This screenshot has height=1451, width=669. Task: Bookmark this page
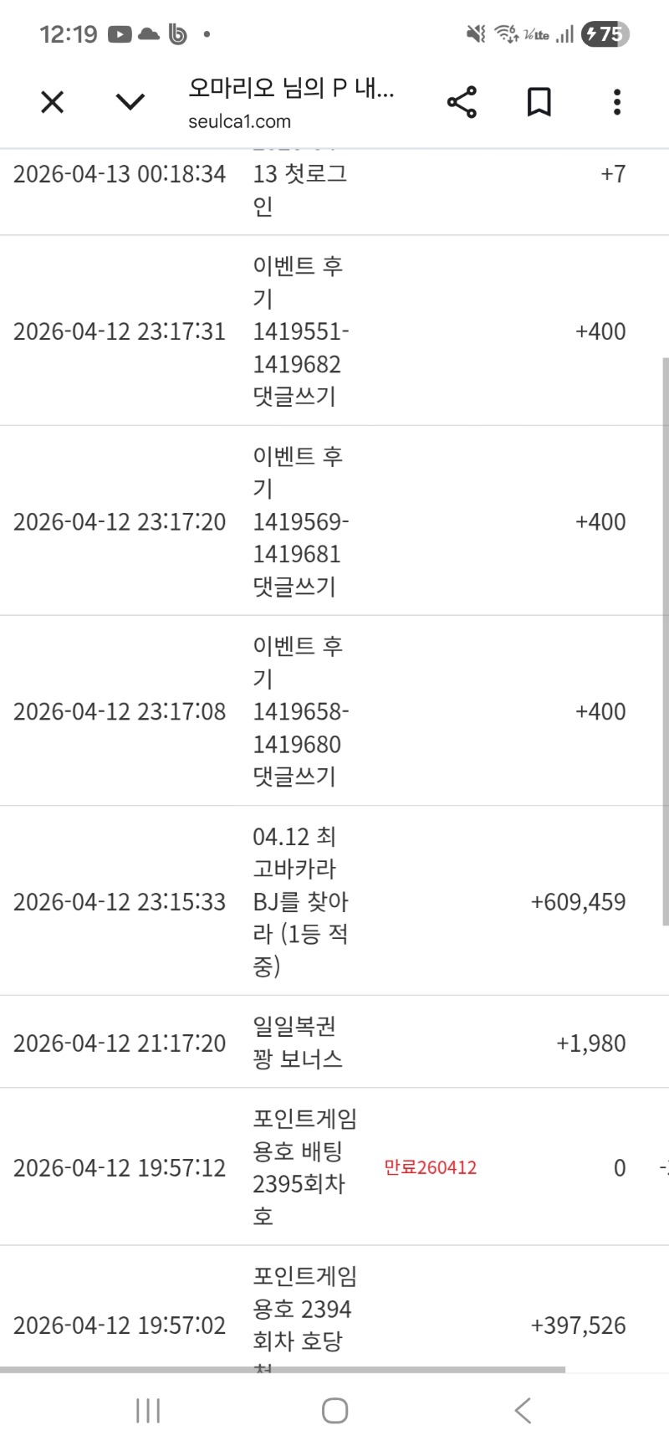pos(539,102)
